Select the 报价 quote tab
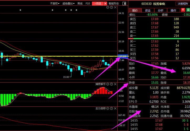This screenshot has height=131, width=190. click(x=135, y=10)
